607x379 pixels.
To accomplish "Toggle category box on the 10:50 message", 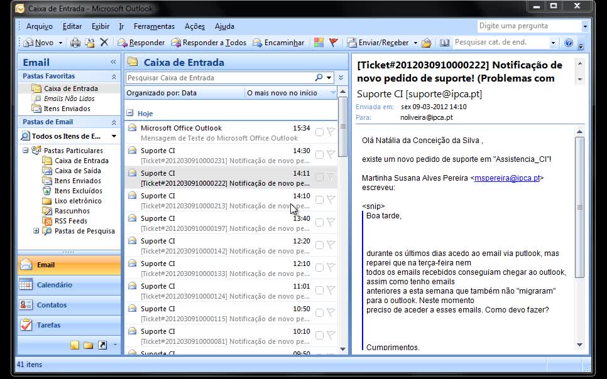I will click(x=319, y=313).
